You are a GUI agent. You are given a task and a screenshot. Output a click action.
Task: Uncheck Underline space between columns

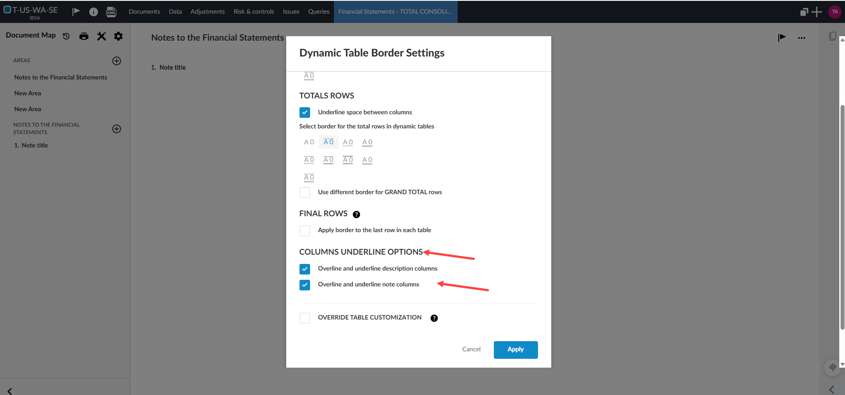[x=305, y=113]
